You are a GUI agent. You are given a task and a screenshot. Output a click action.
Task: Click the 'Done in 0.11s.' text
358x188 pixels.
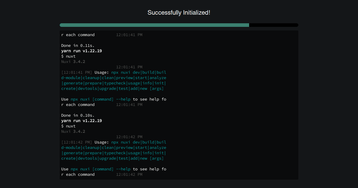(x=78, y=45)
